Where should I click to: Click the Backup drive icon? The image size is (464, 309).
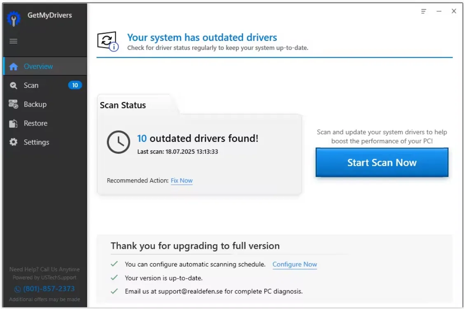click(13, 104)
